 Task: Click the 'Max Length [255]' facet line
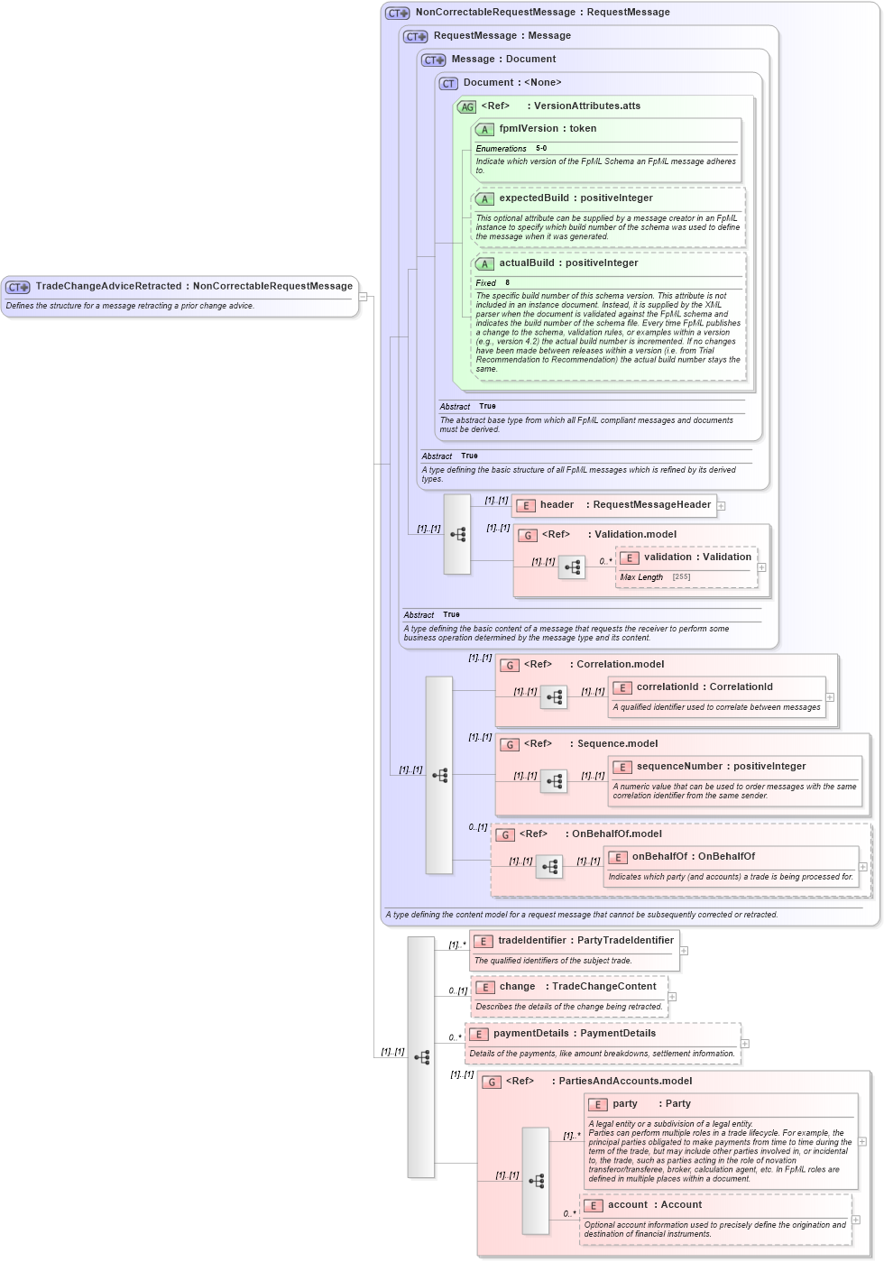pyautogui.click(x=656, y=577)
